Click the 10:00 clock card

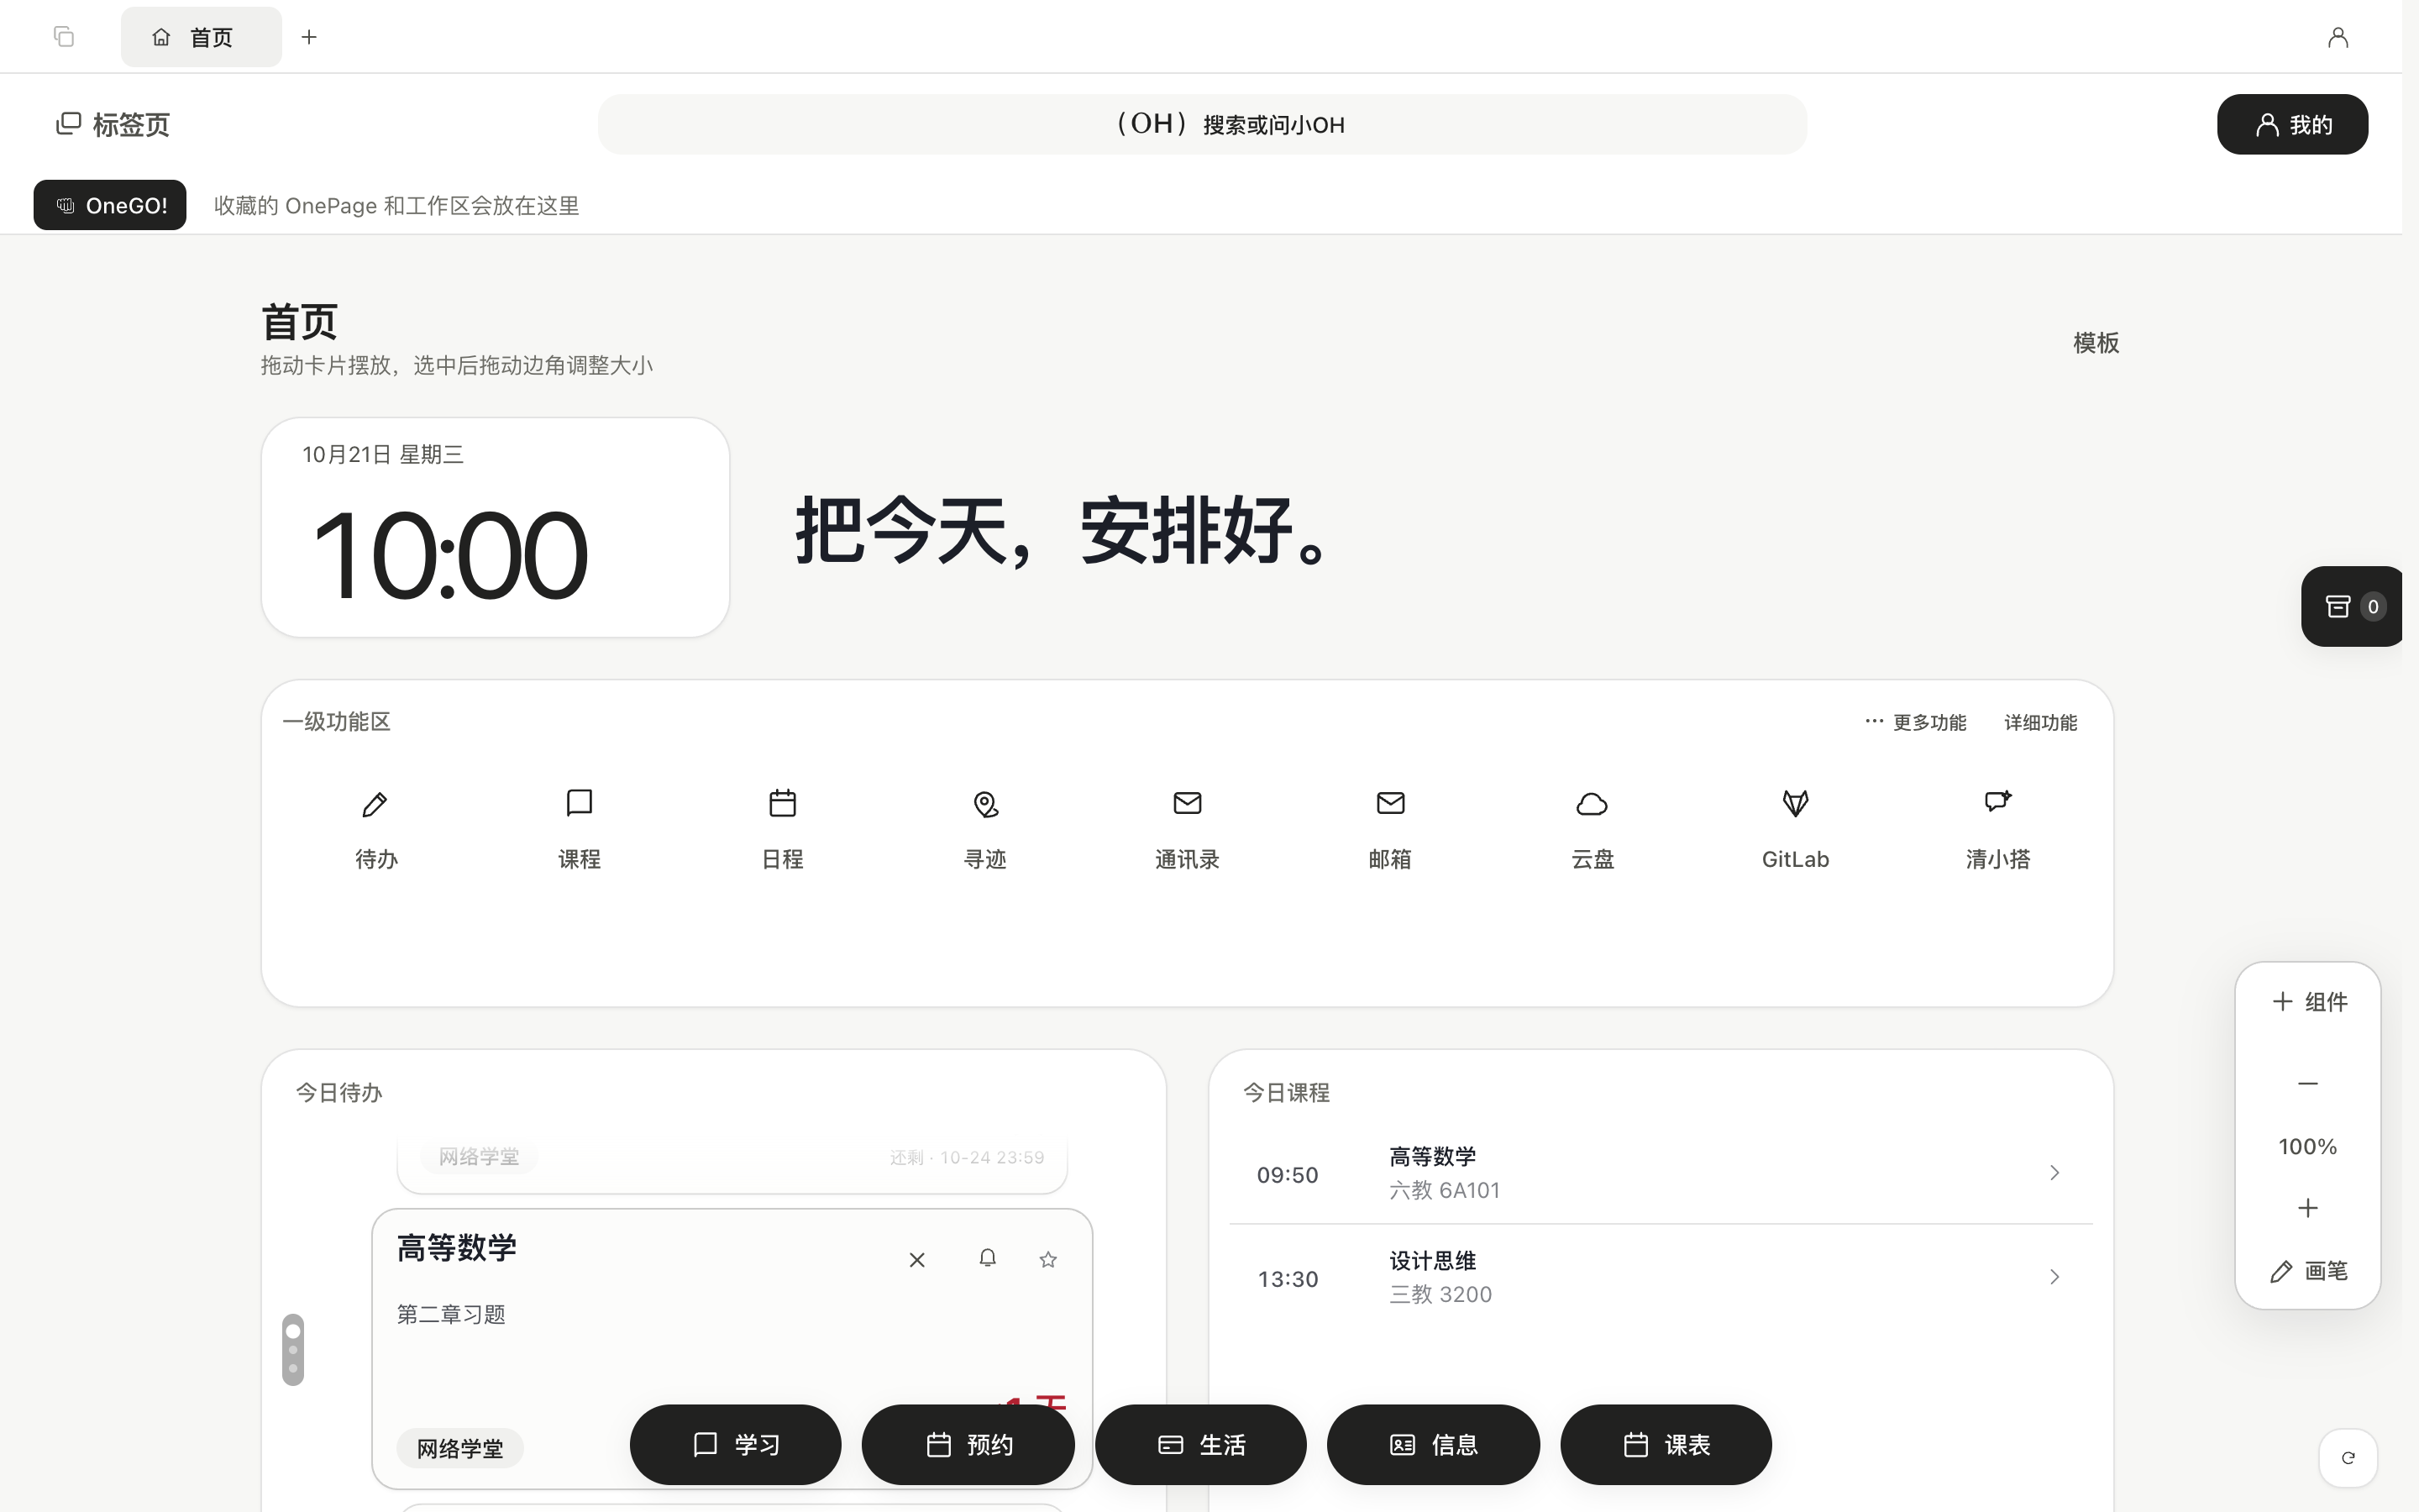pyautogui.click(x=495, y=527)
